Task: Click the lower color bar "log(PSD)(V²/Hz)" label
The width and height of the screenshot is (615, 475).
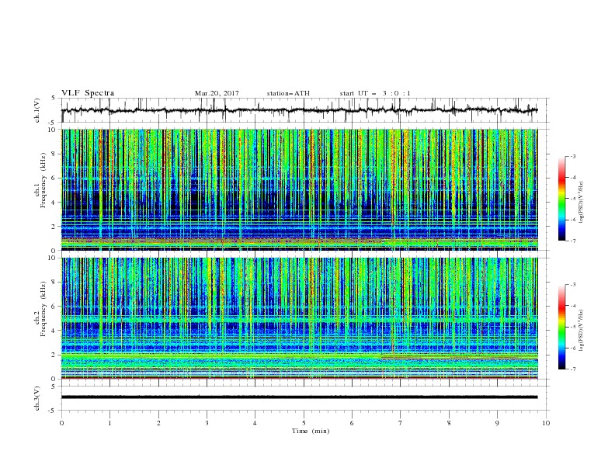Action: point(582,330)
